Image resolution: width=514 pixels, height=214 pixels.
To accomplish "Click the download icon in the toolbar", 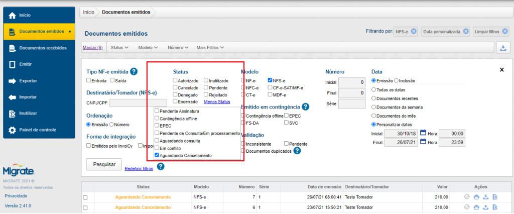I will 502,48.
